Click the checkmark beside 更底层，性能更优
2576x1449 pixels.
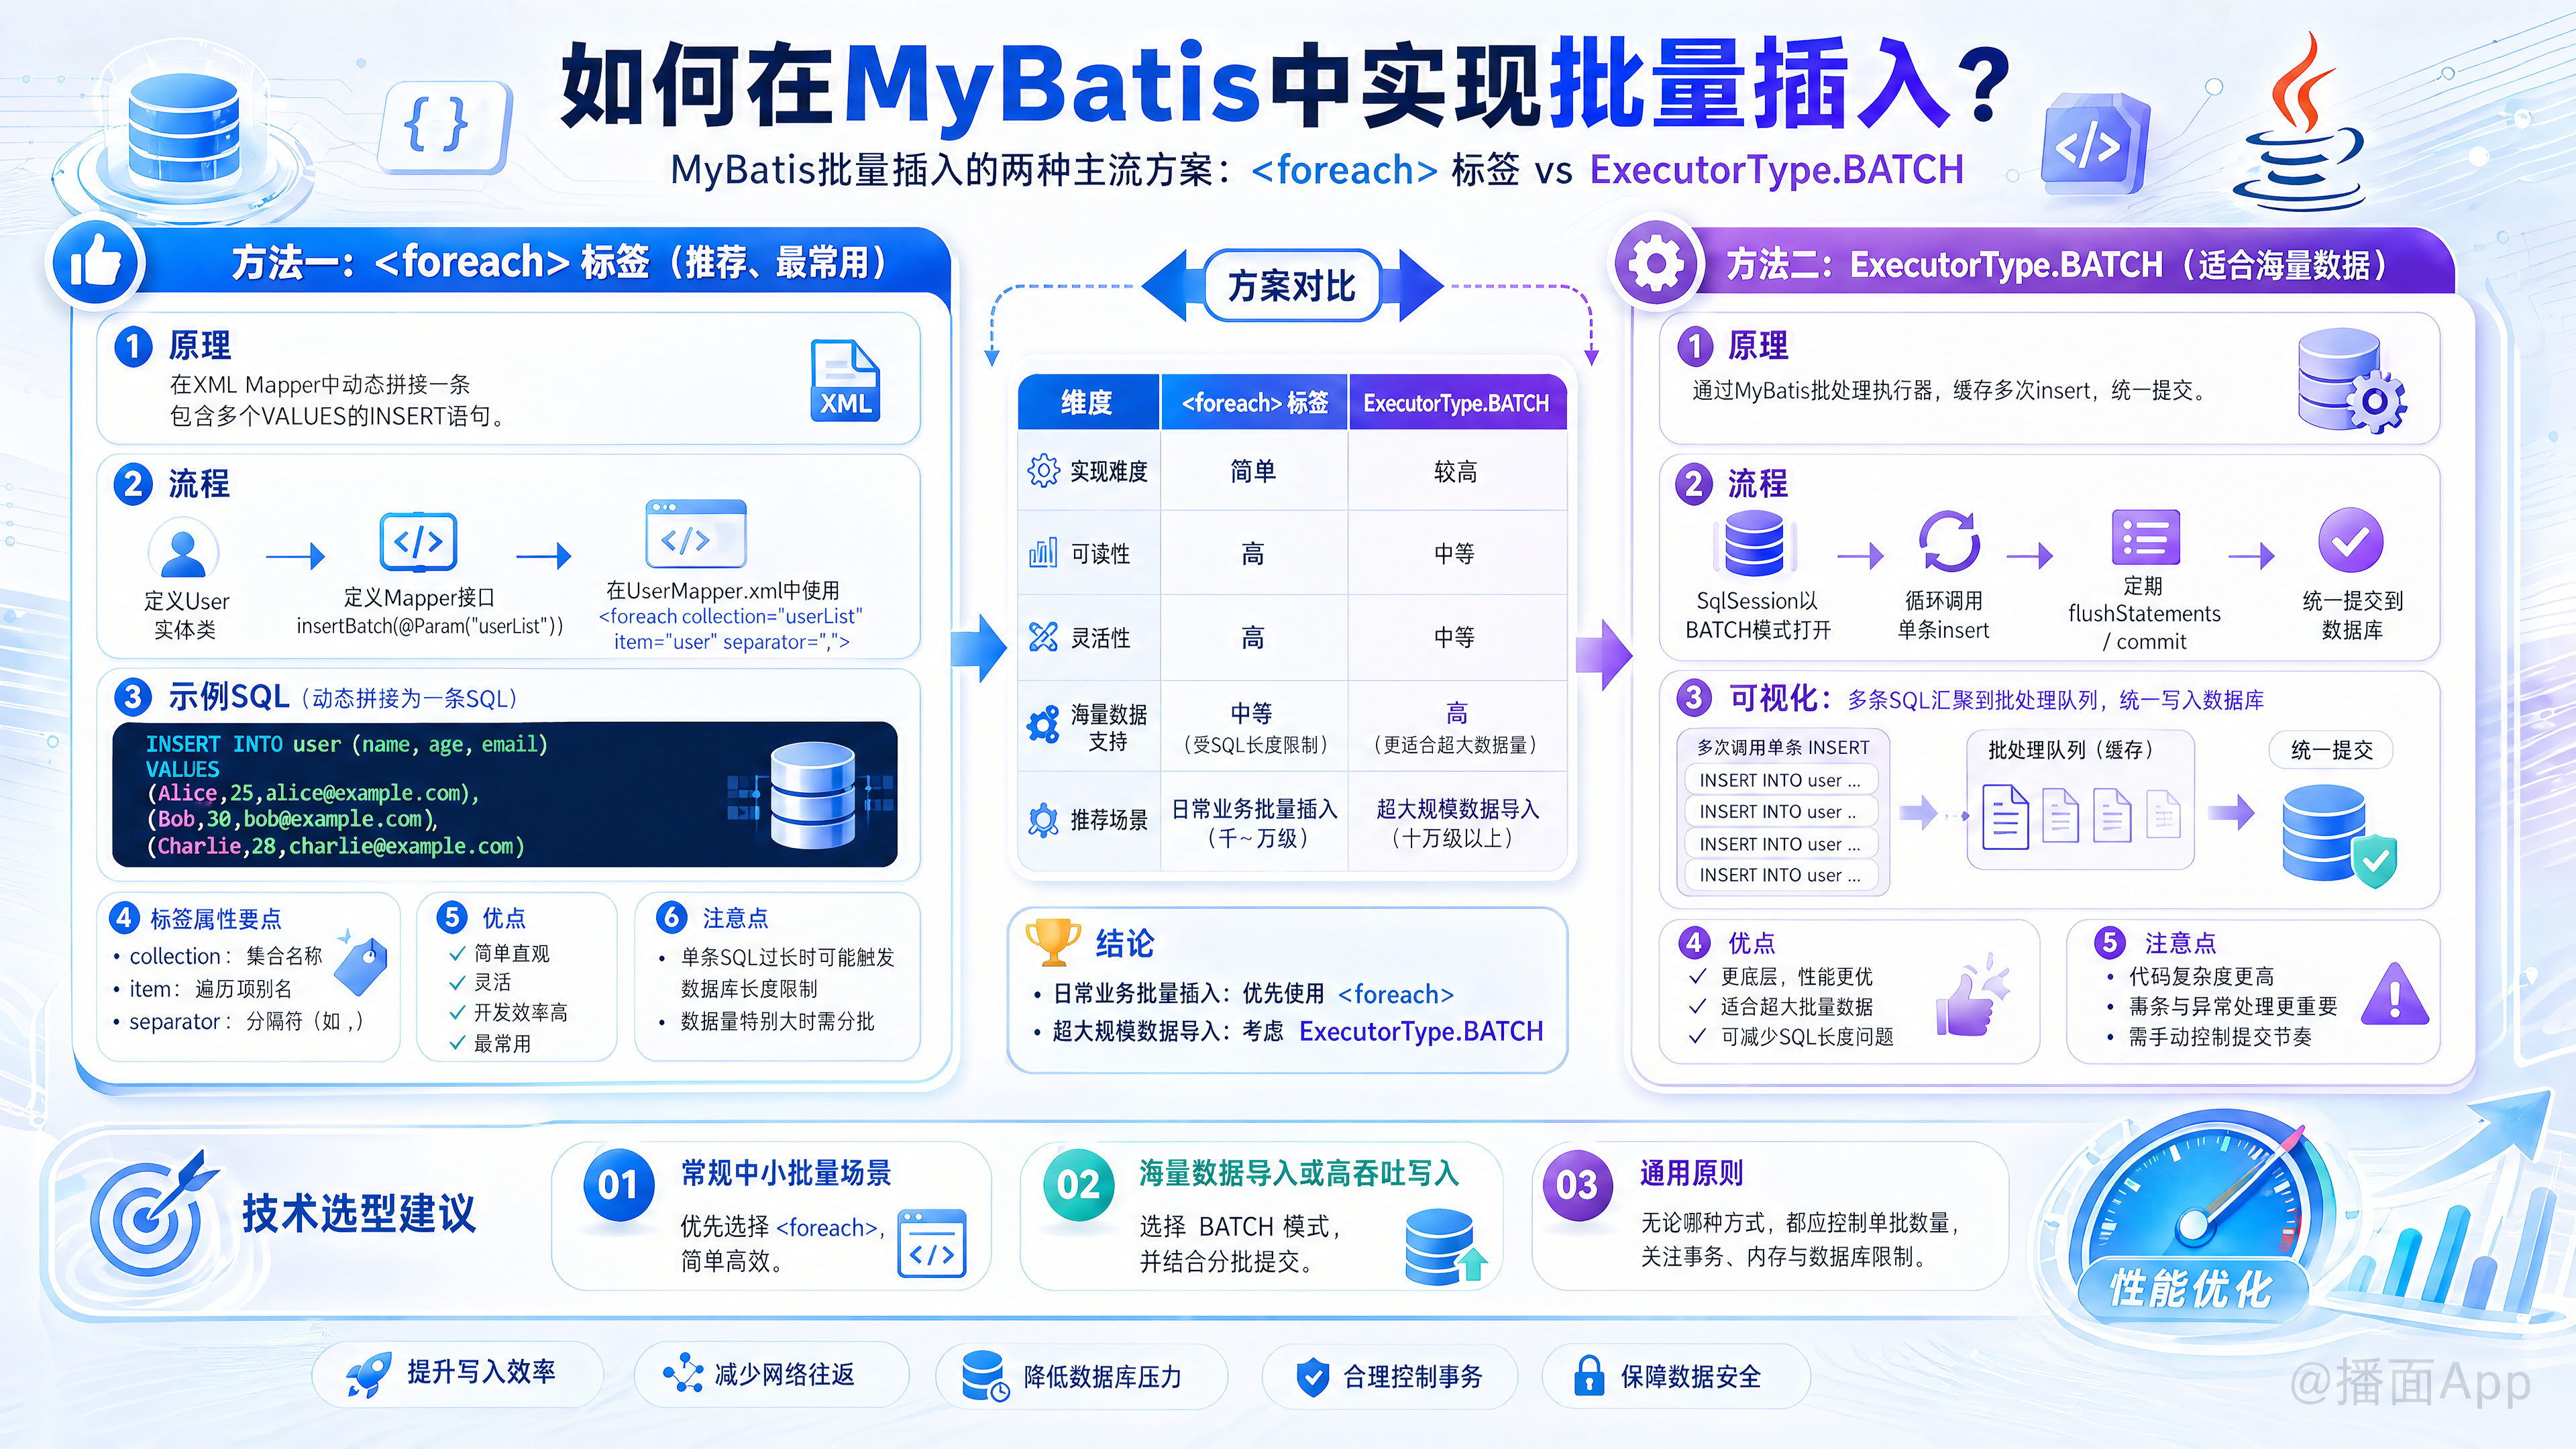(x=1697, y=976)
